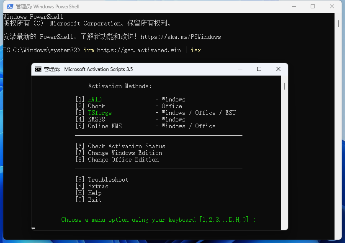Viewport: 345px width, 243px height.
Task: Click the PowerShell icon in title bar
Action: 10,6
